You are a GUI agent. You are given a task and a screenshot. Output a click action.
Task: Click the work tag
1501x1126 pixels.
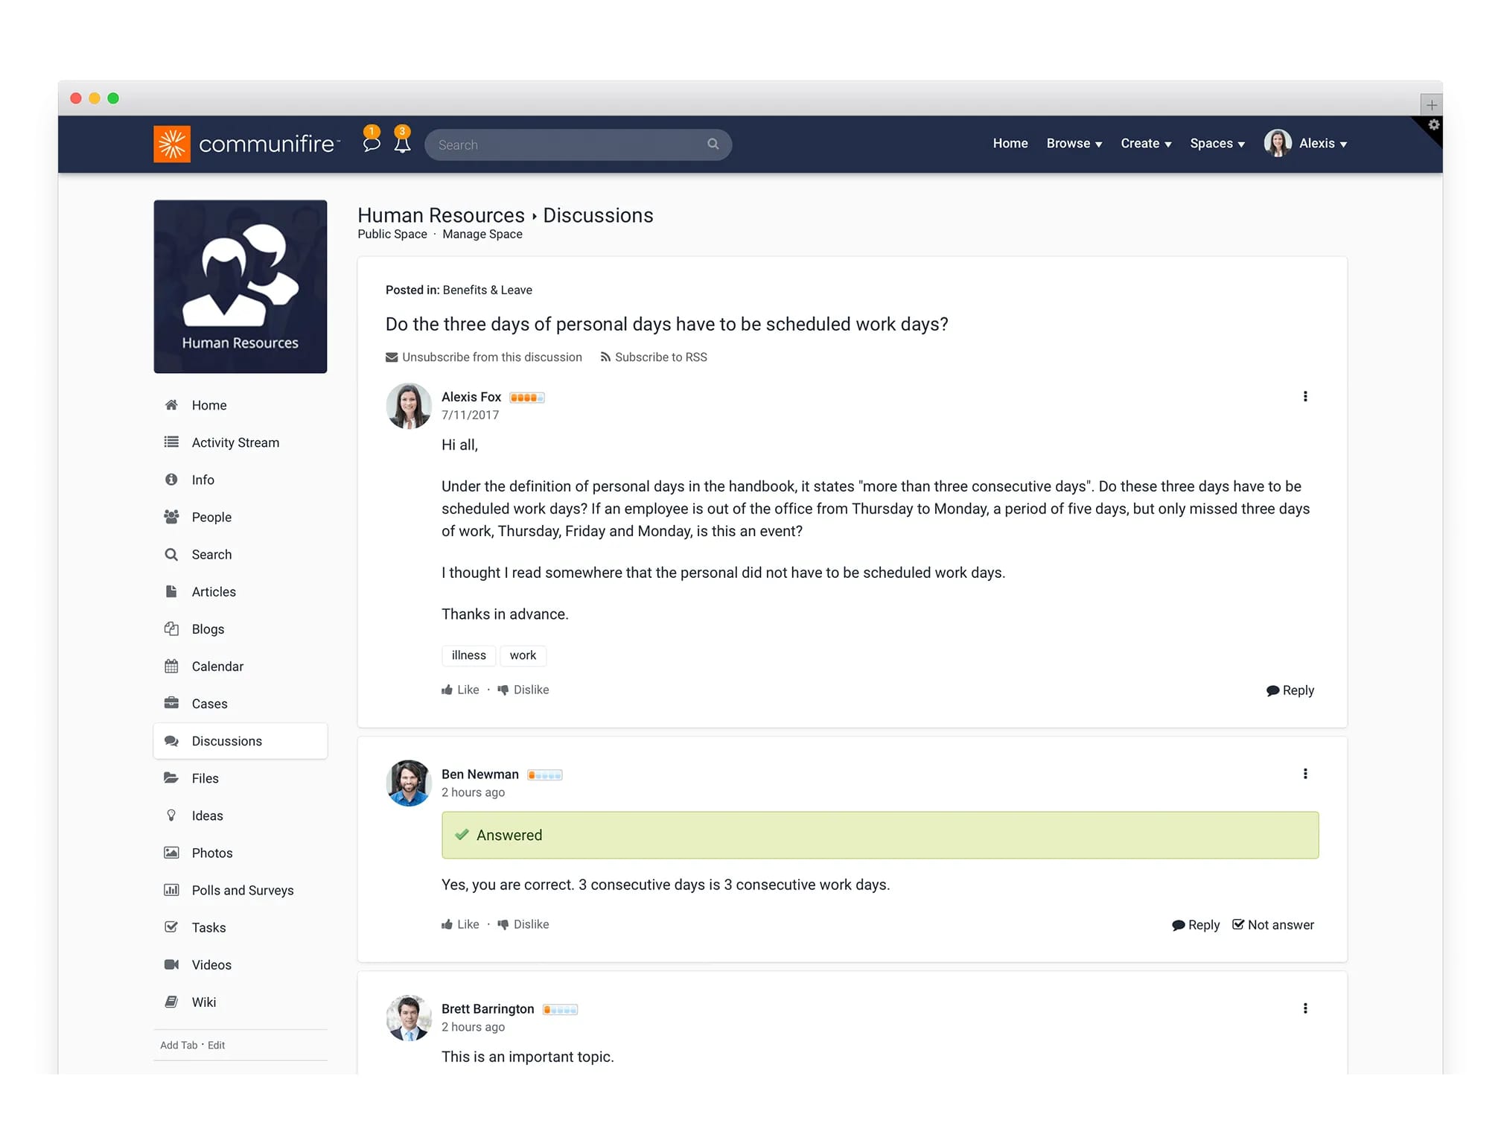click(523, 655)
